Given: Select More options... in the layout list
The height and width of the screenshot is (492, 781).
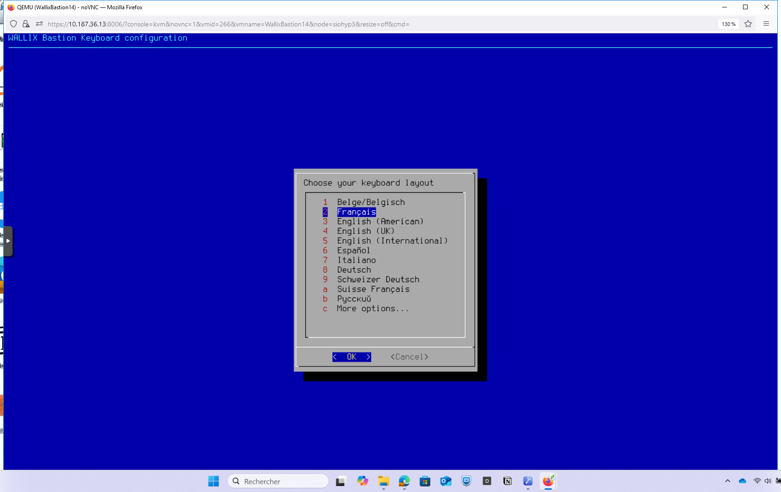Looking at the screenshot, I should click(372, 309).
